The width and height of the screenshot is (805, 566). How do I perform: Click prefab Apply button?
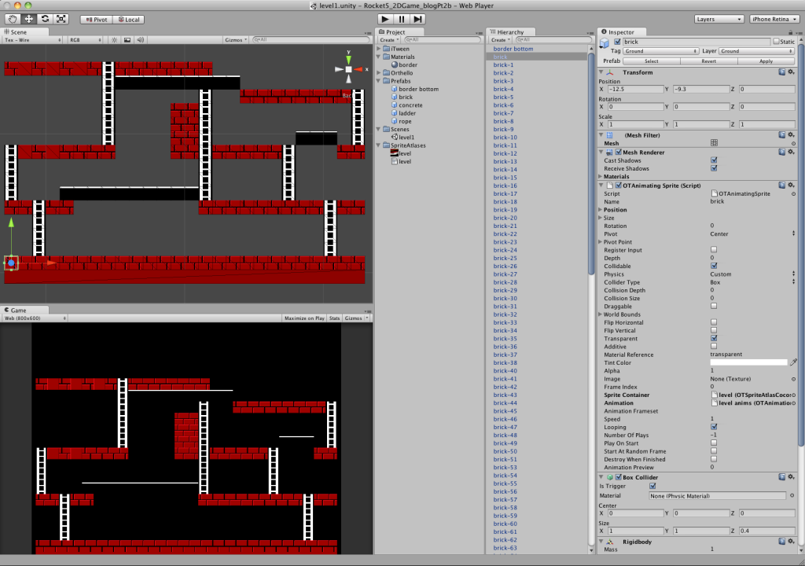[766, 61]
